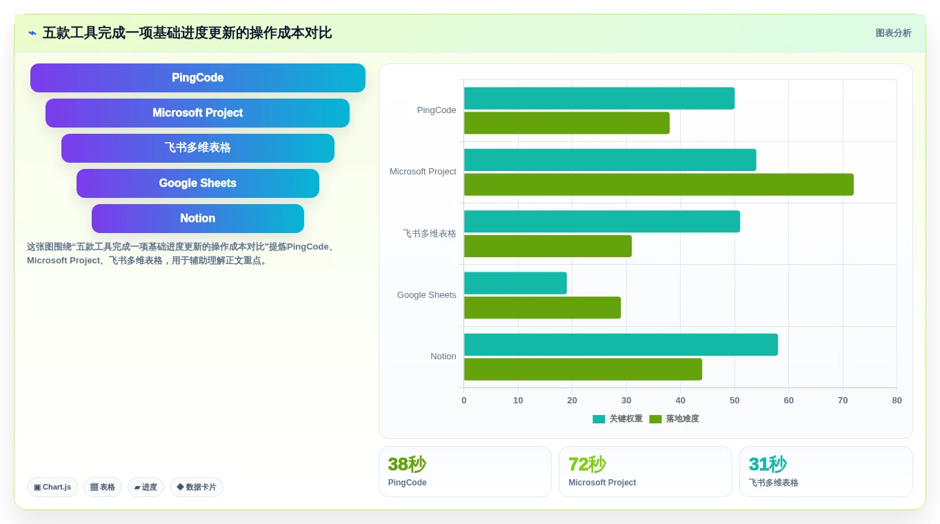Select the 飞书多维表格 funnel bar
The height and width of the screenshot is (524, 940).
pos(198,148)
